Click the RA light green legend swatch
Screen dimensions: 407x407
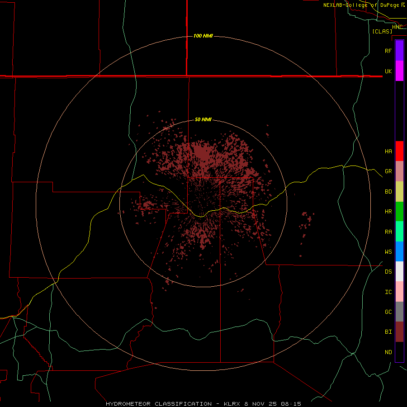pyautogui.click(x=399, y=232)
